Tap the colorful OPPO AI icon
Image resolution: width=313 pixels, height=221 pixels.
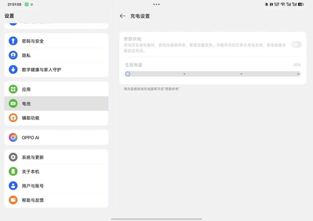pos(13,137)
